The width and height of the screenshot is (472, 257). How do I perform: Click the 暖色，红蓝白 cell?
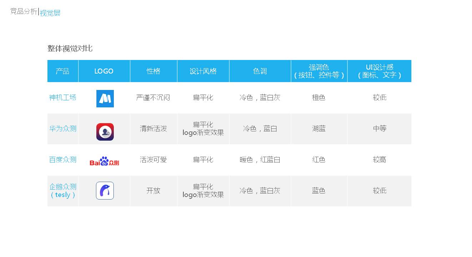click(260, 160)
